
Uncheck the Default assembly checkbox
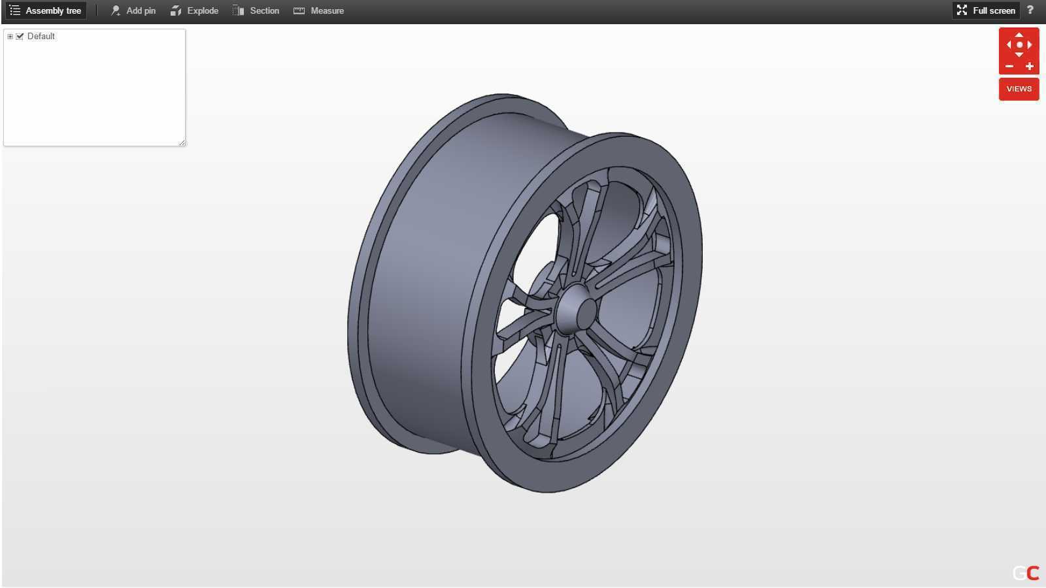point(20,37)
